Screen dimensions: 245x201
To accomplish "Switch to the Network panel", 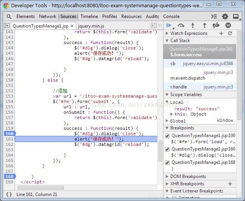I will [47, 16].
